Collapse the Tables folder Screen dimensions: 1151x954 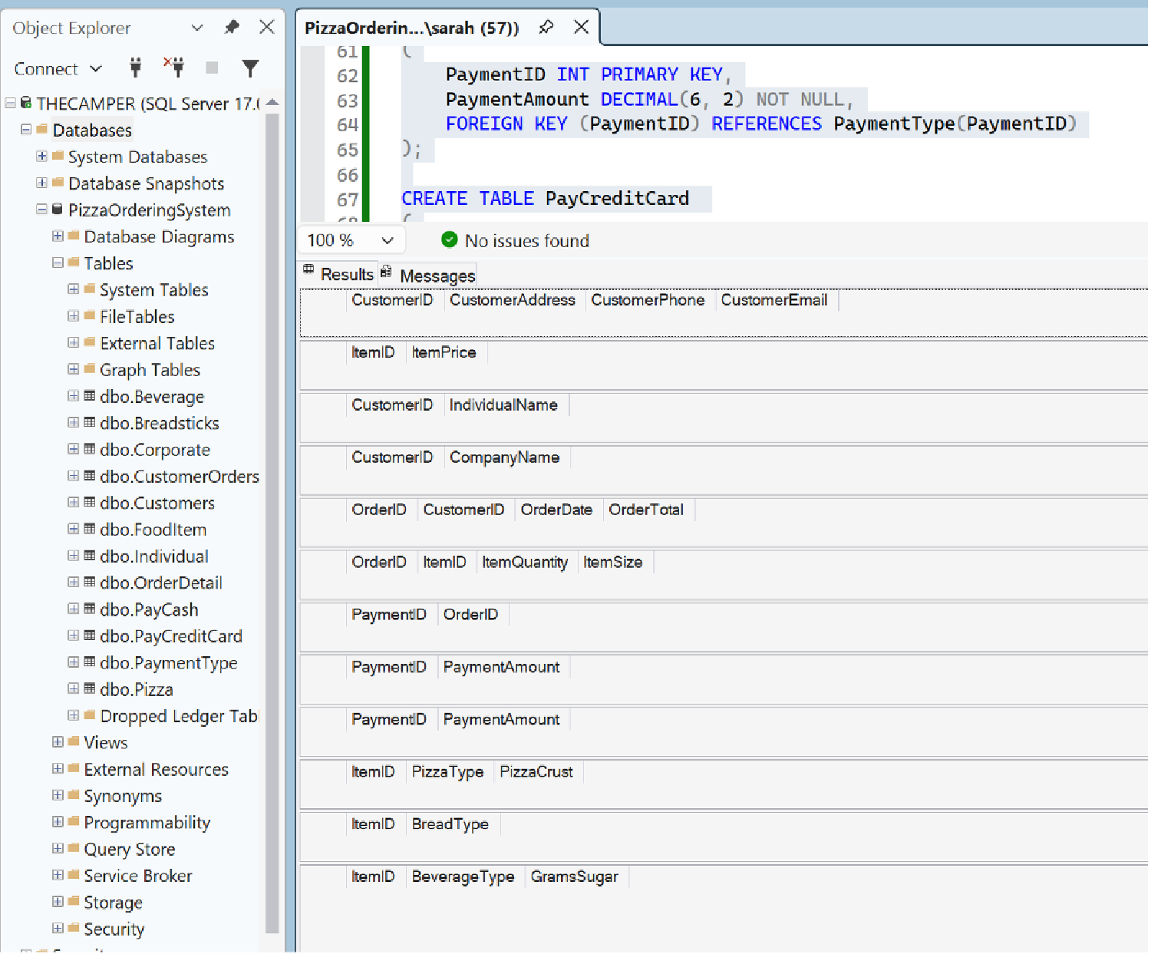58,262
